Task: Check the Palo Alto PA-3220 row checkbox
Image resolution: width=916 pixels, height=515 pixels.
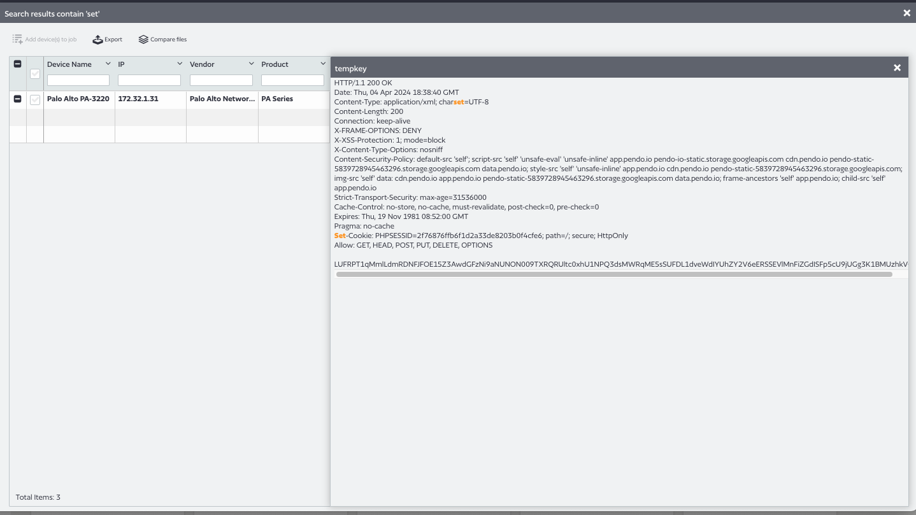Action: click(35, 100)
